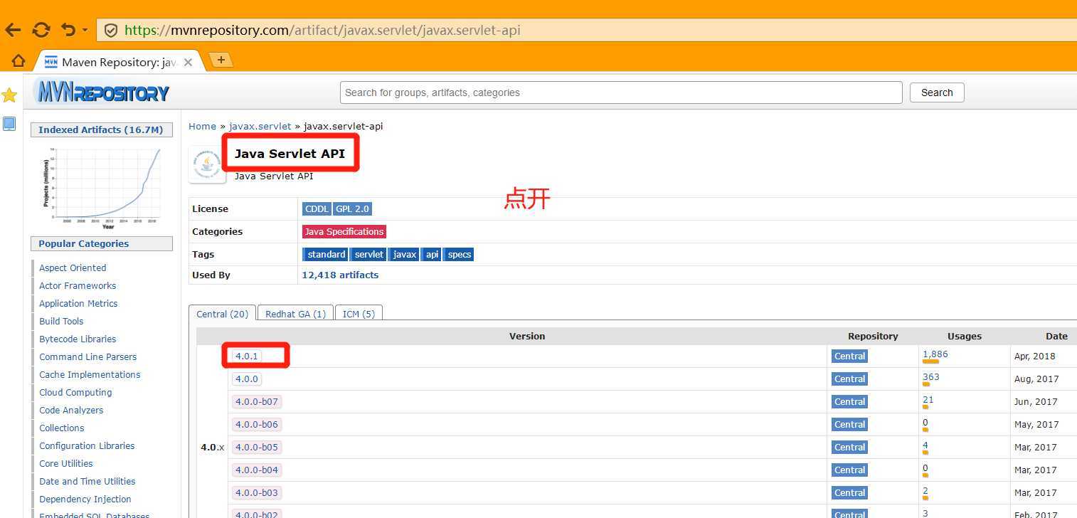
Task: Click the 'standard' tag
Action: point(325,255)
